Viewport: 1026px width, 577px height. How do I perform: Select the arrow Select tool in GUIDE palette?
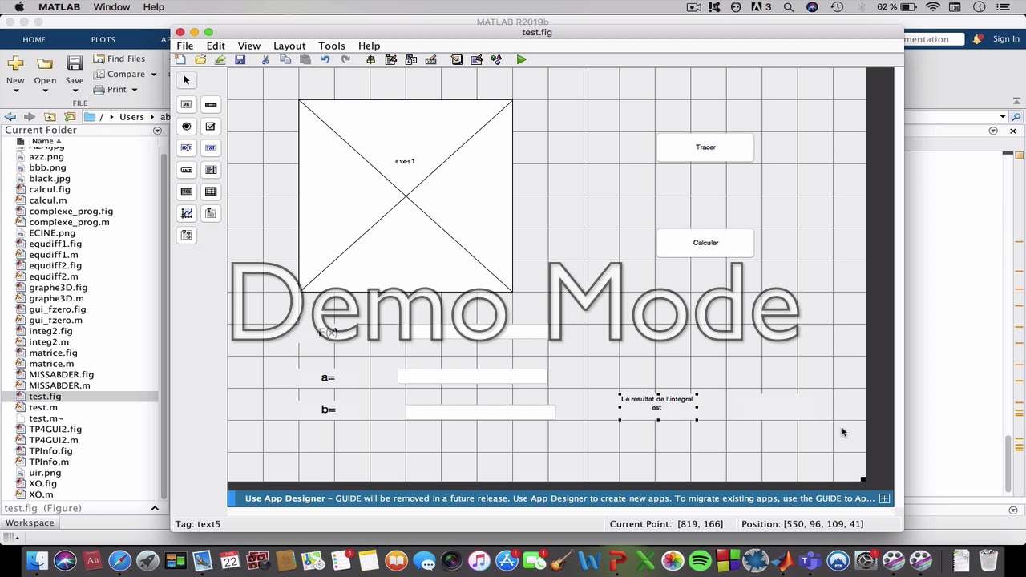(186, 80)
